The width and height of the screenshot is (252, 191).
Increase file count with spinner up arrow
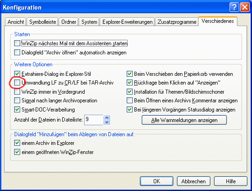click(107, 117)
